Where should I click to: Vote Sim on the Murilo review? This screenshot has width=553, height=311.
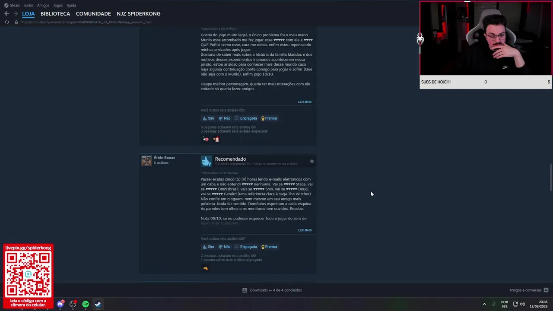208,118
